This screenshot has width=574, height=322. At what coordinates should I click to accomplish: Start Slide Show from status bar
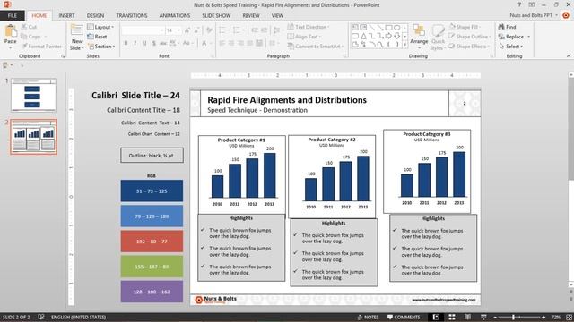coord(483,317)
